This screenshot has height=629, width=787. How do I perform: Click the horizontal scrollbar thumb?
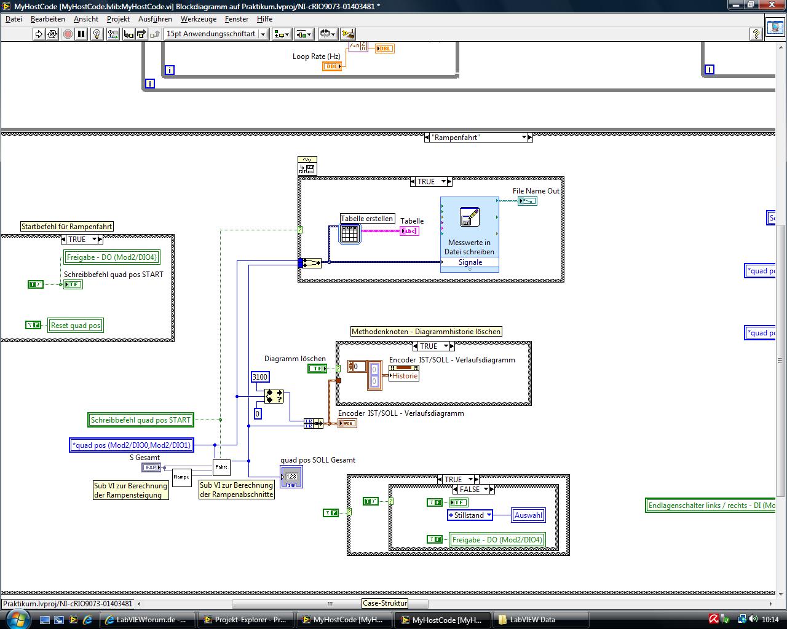[330, 603]
